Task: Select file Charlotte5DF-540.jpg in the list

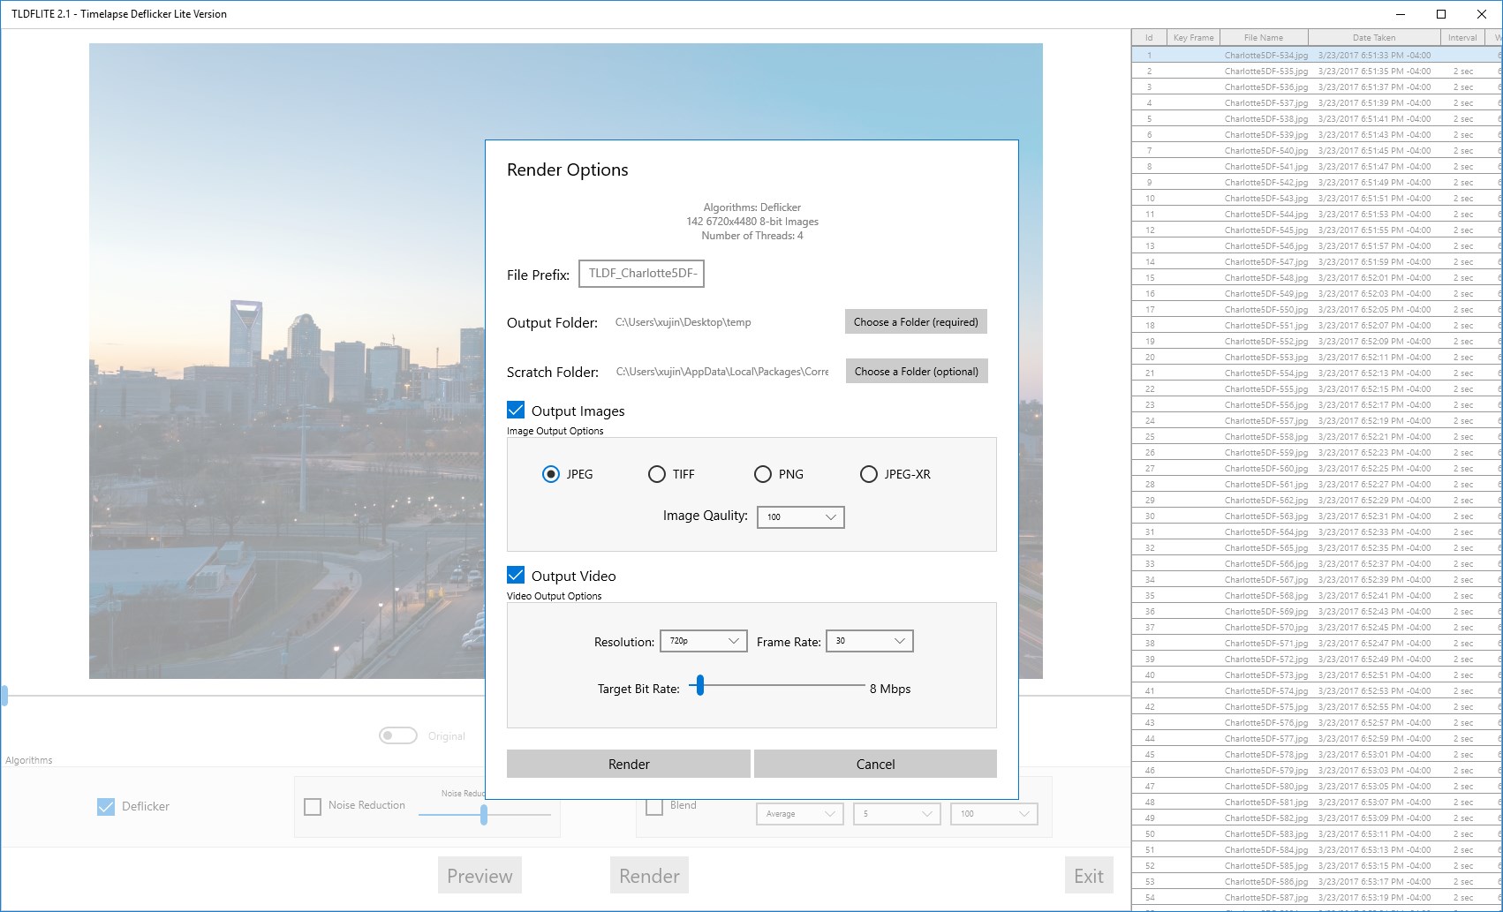Action: point(1317,150)
